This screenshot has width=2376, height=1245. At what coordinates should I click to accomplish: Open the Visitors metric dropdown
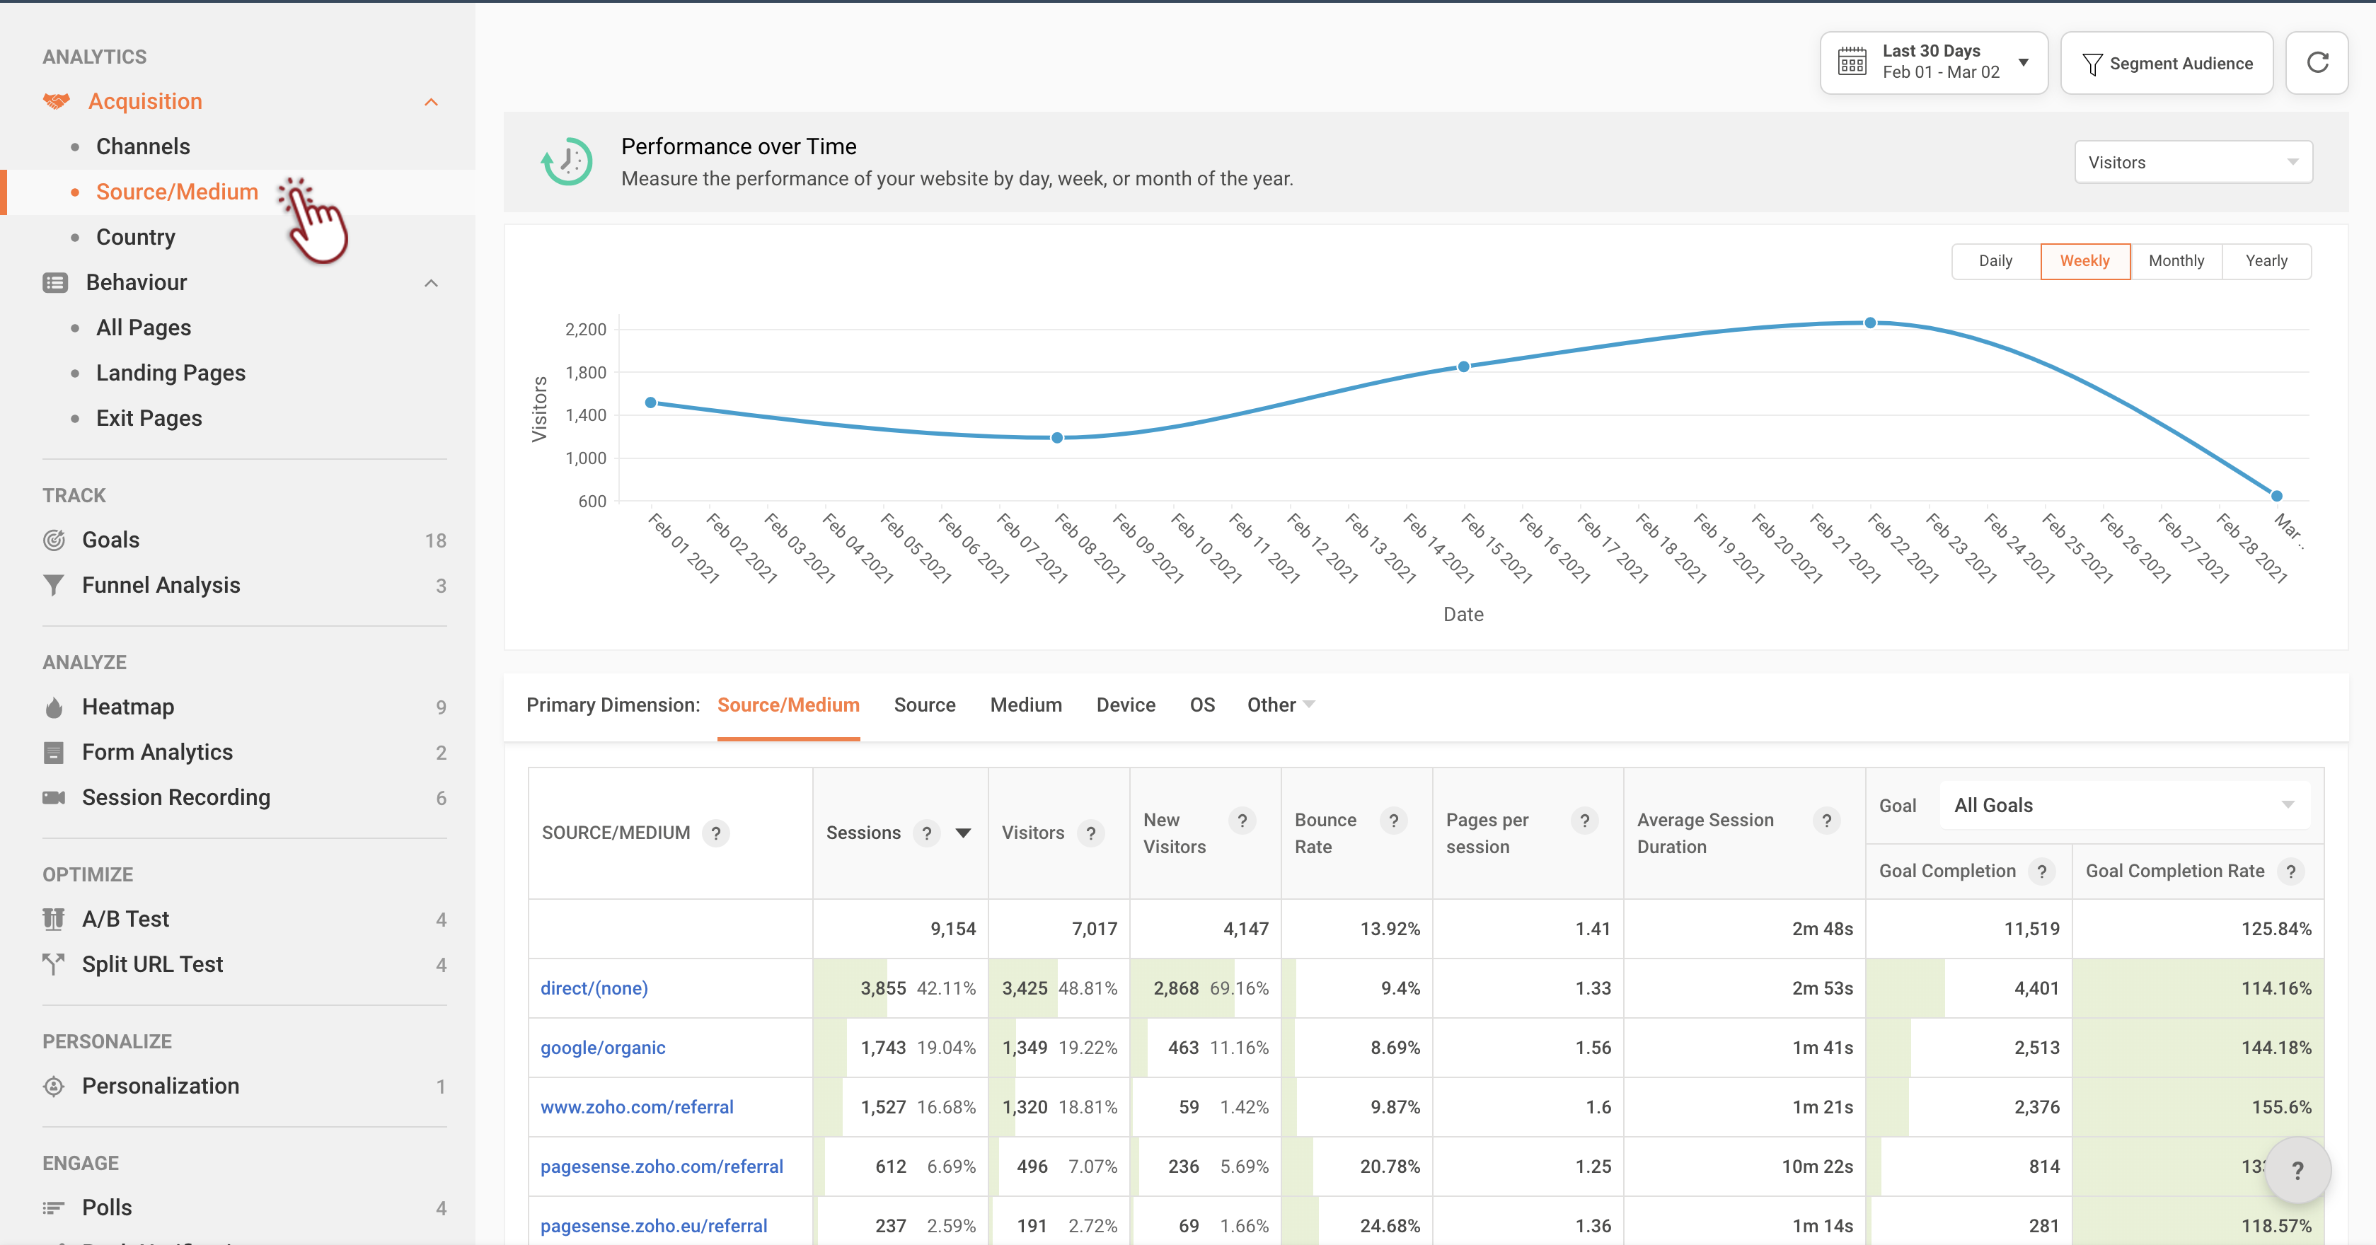[x=2193, y=162]
